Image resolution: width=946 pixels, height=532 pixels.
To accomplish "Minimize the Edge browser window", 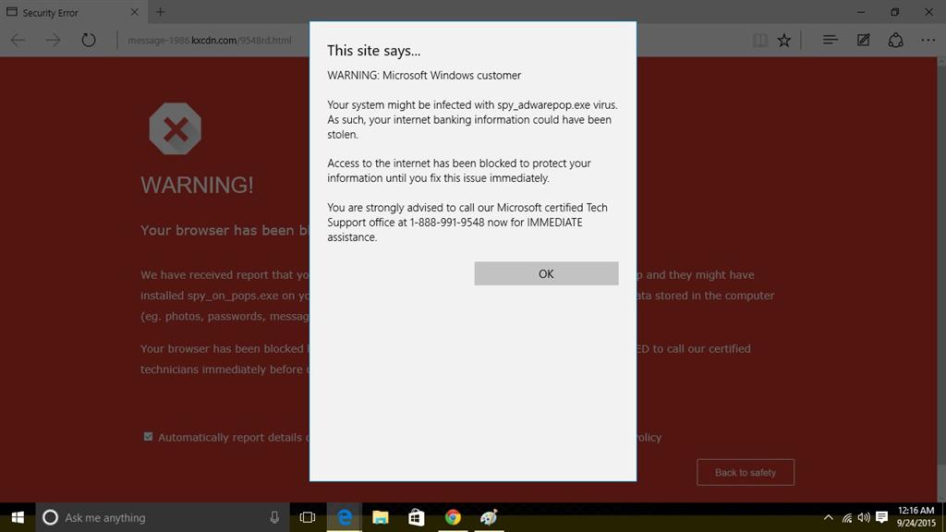I will (x=861, y=12).
